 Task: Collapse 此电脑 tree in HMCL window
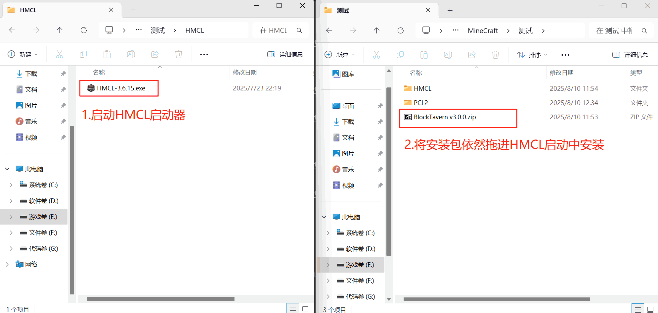(7, 169)
